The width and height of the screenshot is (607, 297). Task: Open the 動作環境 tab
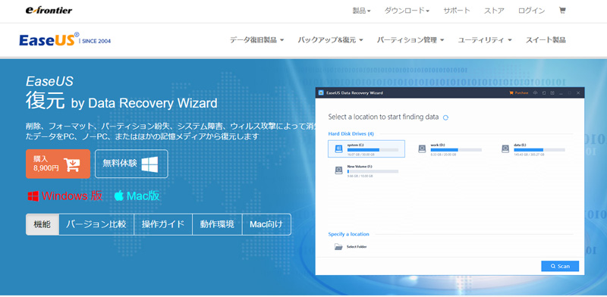click(x=217, y=224)
